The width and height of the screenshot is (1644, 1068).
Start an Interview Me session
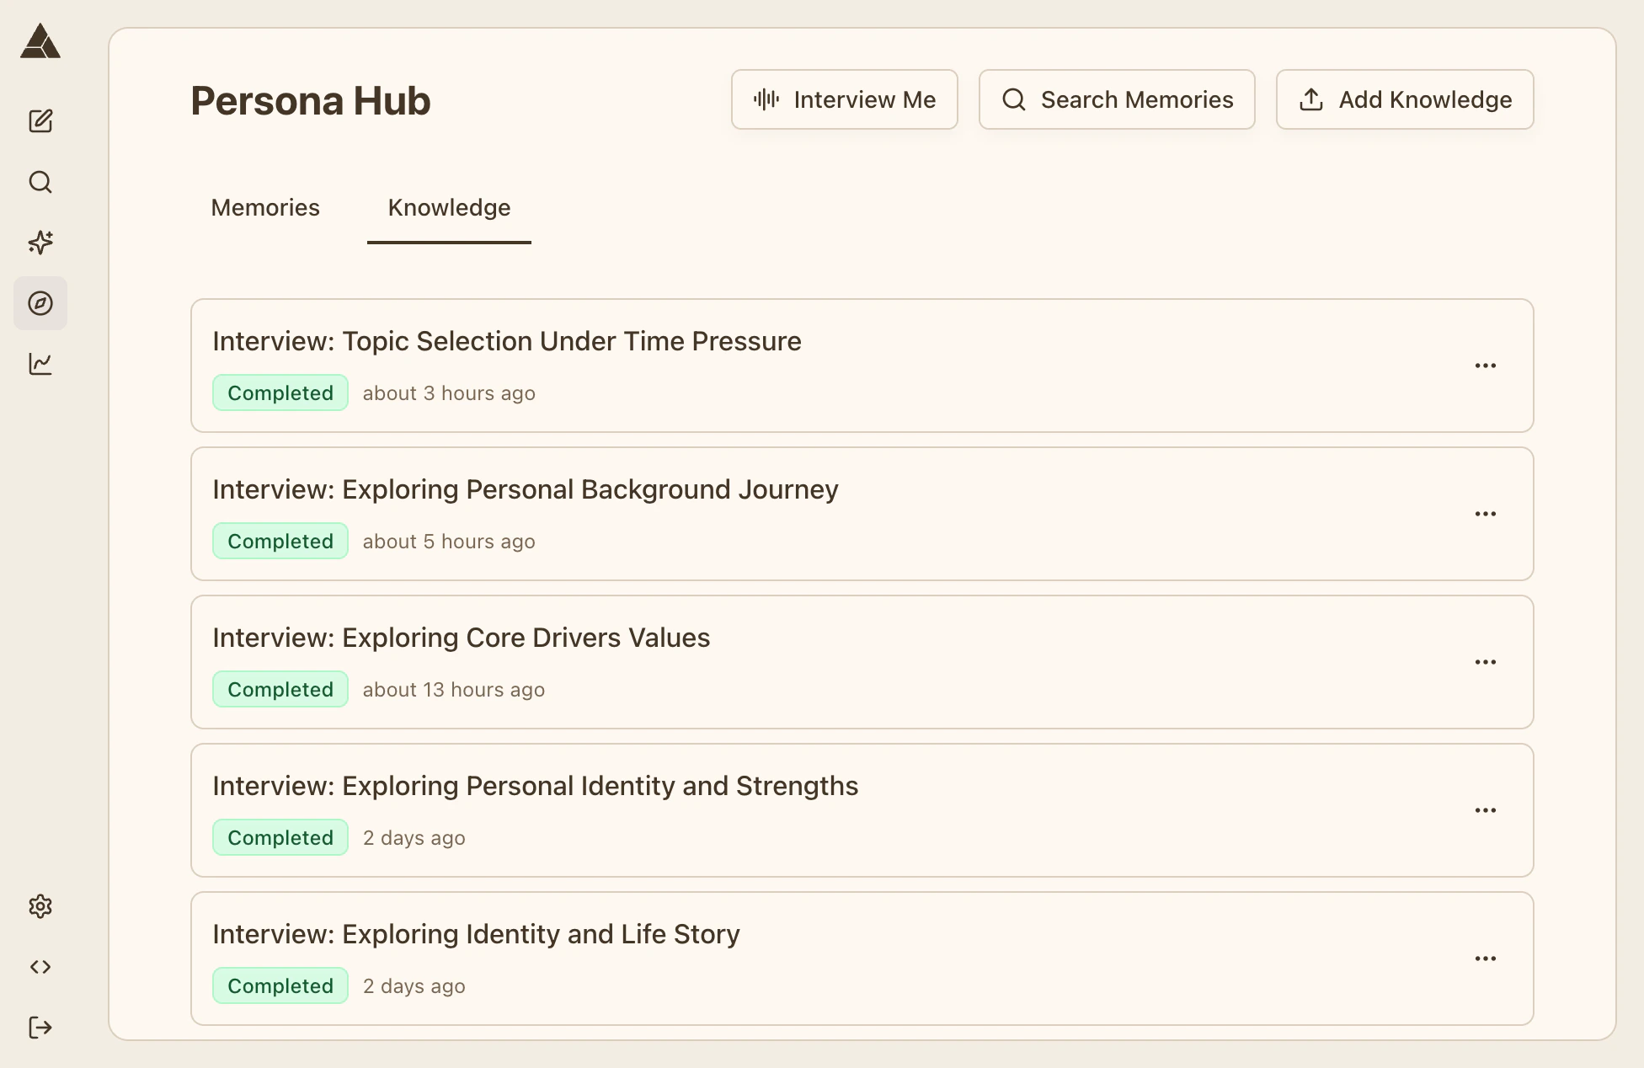(x=844, y=99)
